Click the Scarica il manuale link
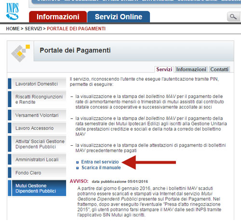 [101, 167]
